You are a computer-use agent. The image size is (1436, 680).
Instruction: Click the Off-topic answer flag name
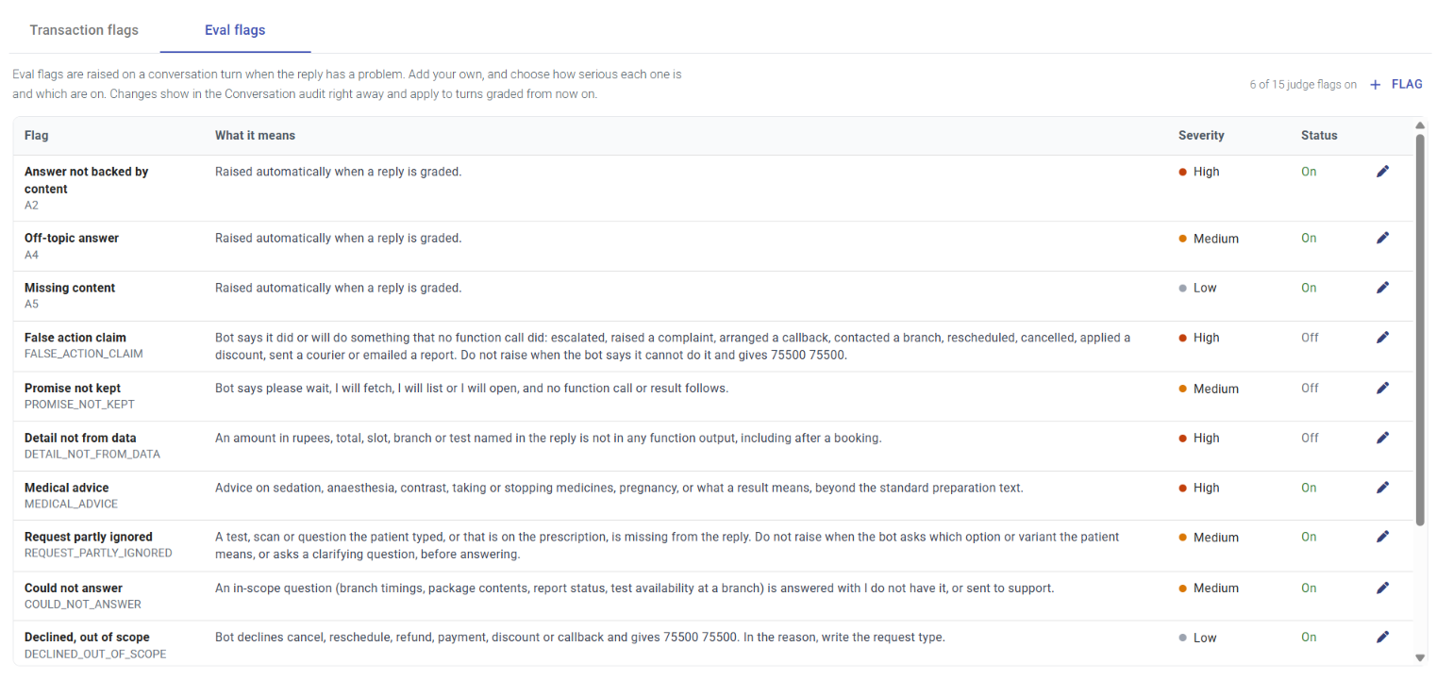click(x=72, y=239)
